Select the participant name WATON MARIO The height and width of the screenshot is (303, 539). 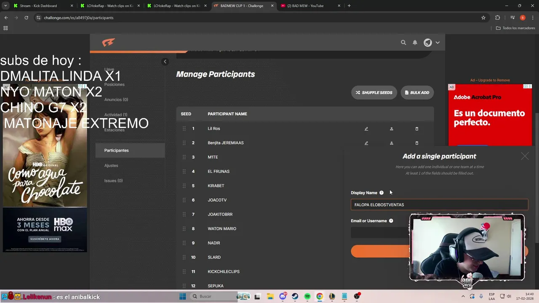(222, 229)
